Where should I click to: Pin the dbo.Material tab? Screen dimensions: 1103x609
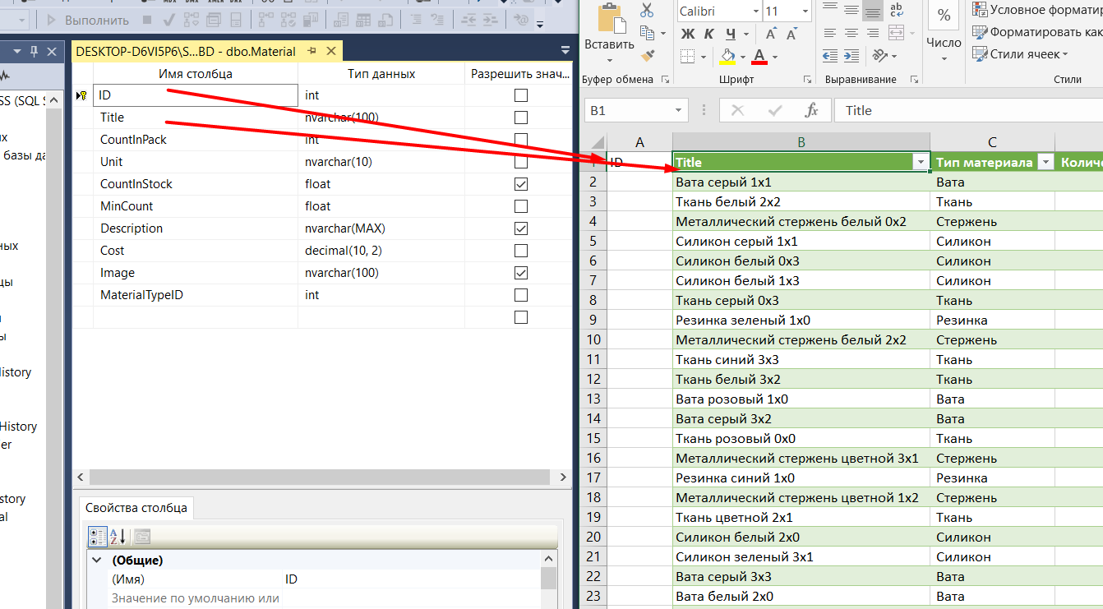click(312, 51)
